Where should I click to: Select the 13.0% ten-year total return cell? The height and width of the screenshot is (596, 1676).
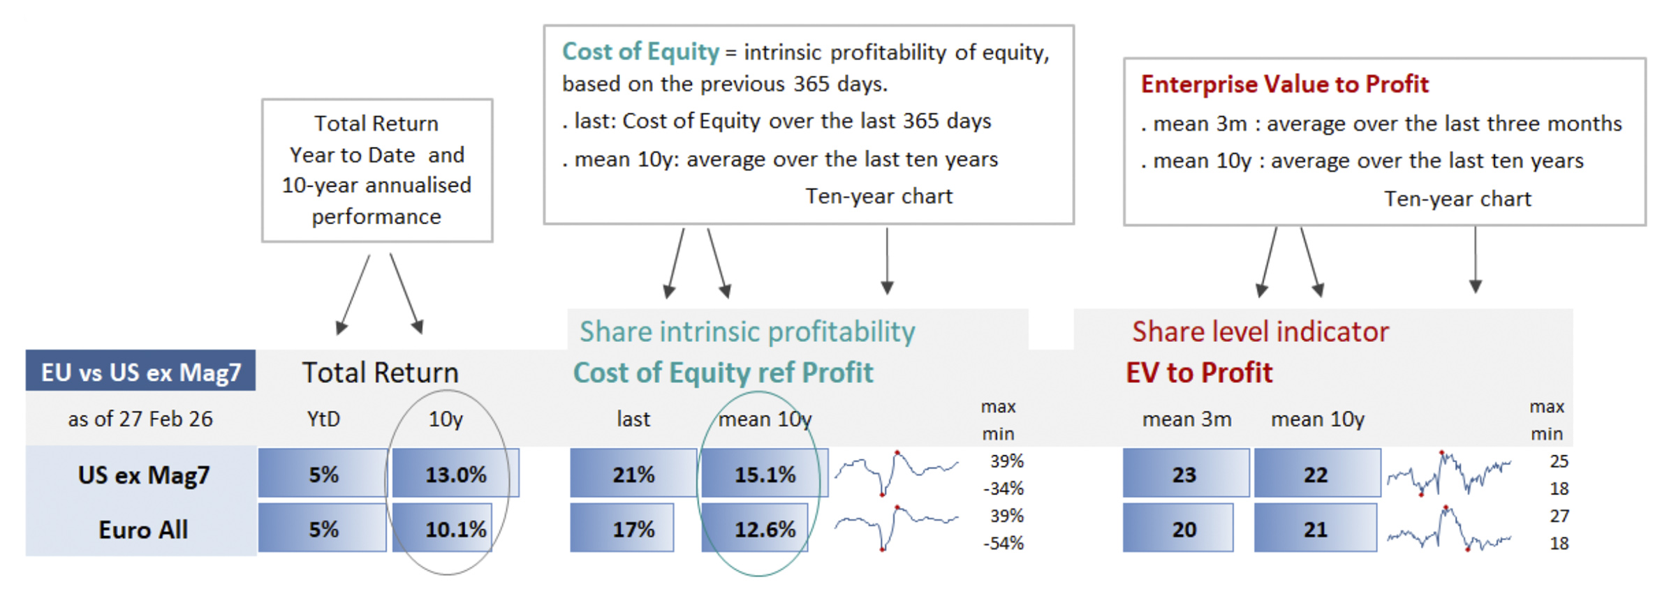point(455,475)
